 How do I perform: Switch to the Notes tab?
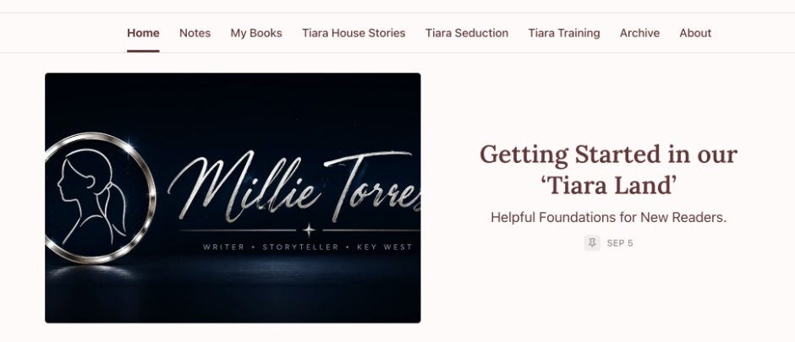coord(195,33)
